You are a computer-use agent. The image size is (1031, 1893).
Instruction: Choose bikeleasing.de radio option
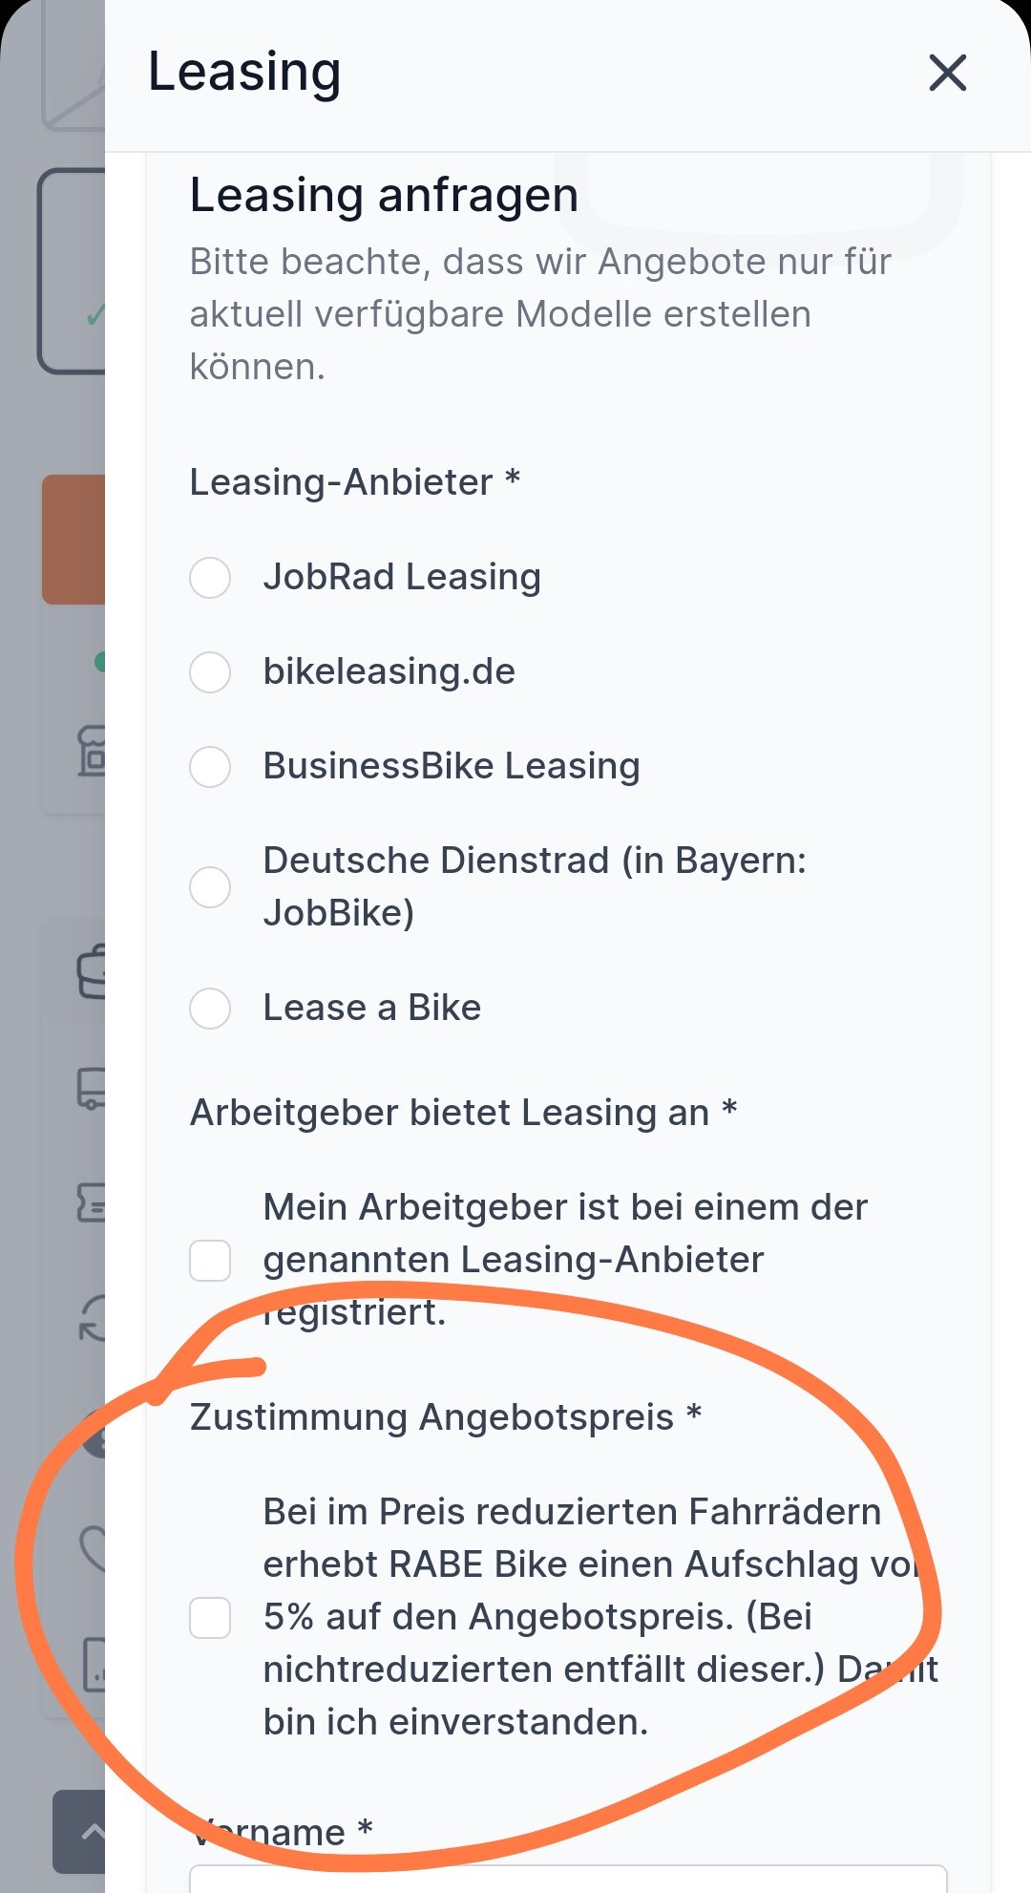click(x=210, y=672)
